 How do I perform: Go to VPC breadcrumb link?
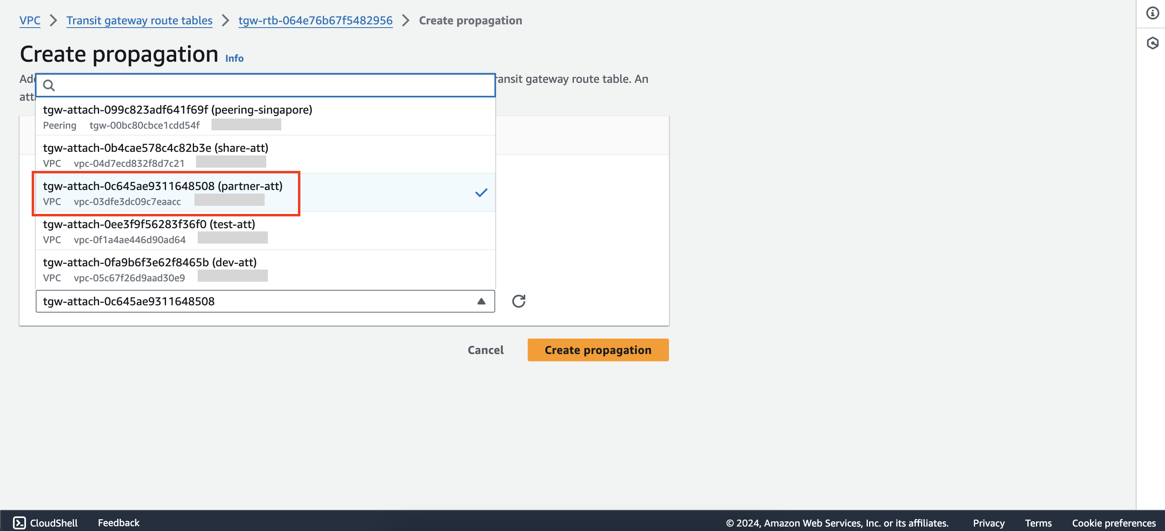(30, 20)
